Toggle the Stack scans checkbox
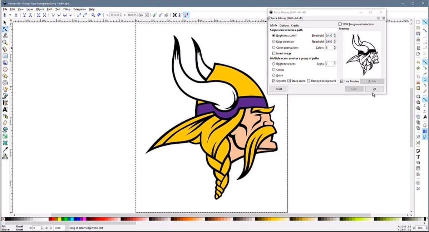This screenshot has height=232, width=429. click(x=289, y=81)
